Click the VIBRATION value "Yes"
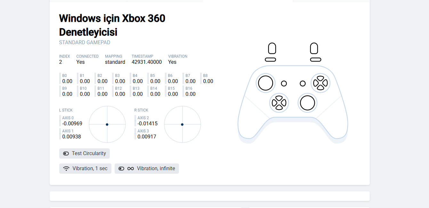Viewport: 429px width, 208px height. click(172, 62)
